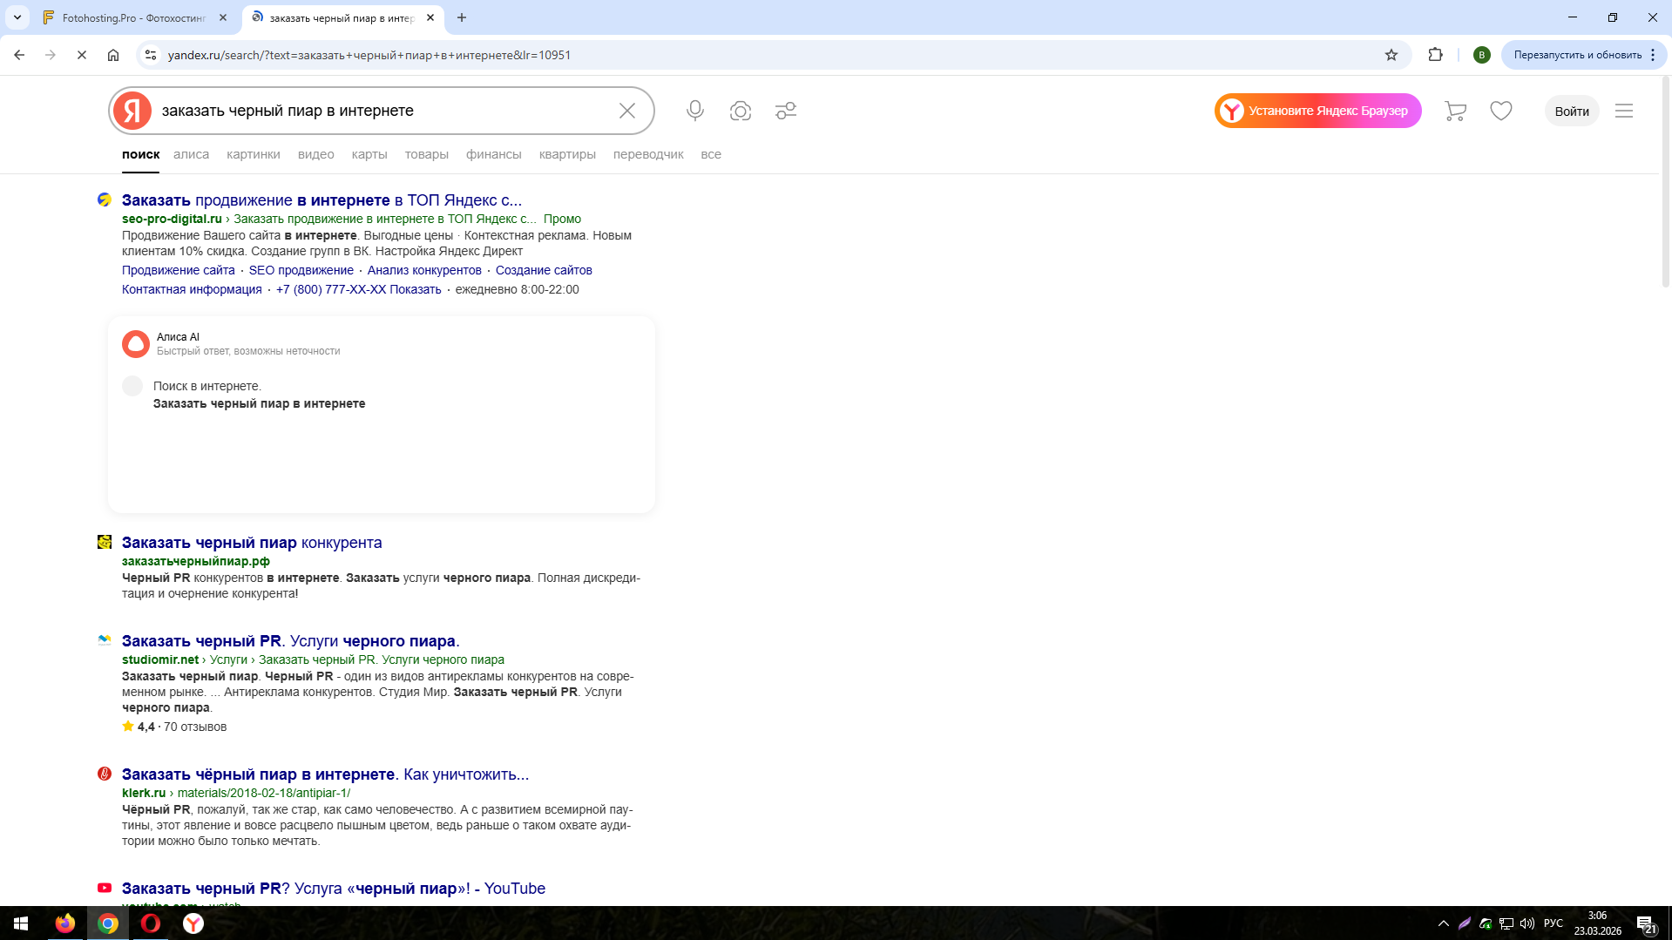Image resolution: width=1672 pixels, height=940 pixels.
Task: Select the видео search tab
Action: [x=316, y=154]
